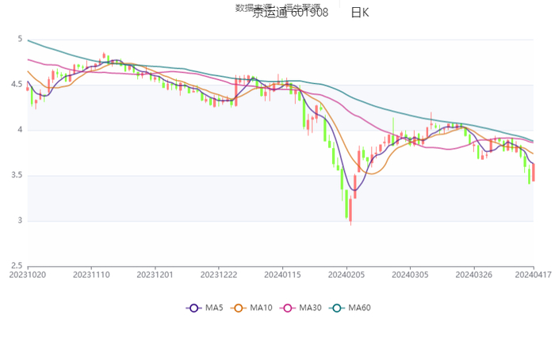Click the 4.5 price axis label
Screen dimensions: 555x338
click(x=16, y=84)
